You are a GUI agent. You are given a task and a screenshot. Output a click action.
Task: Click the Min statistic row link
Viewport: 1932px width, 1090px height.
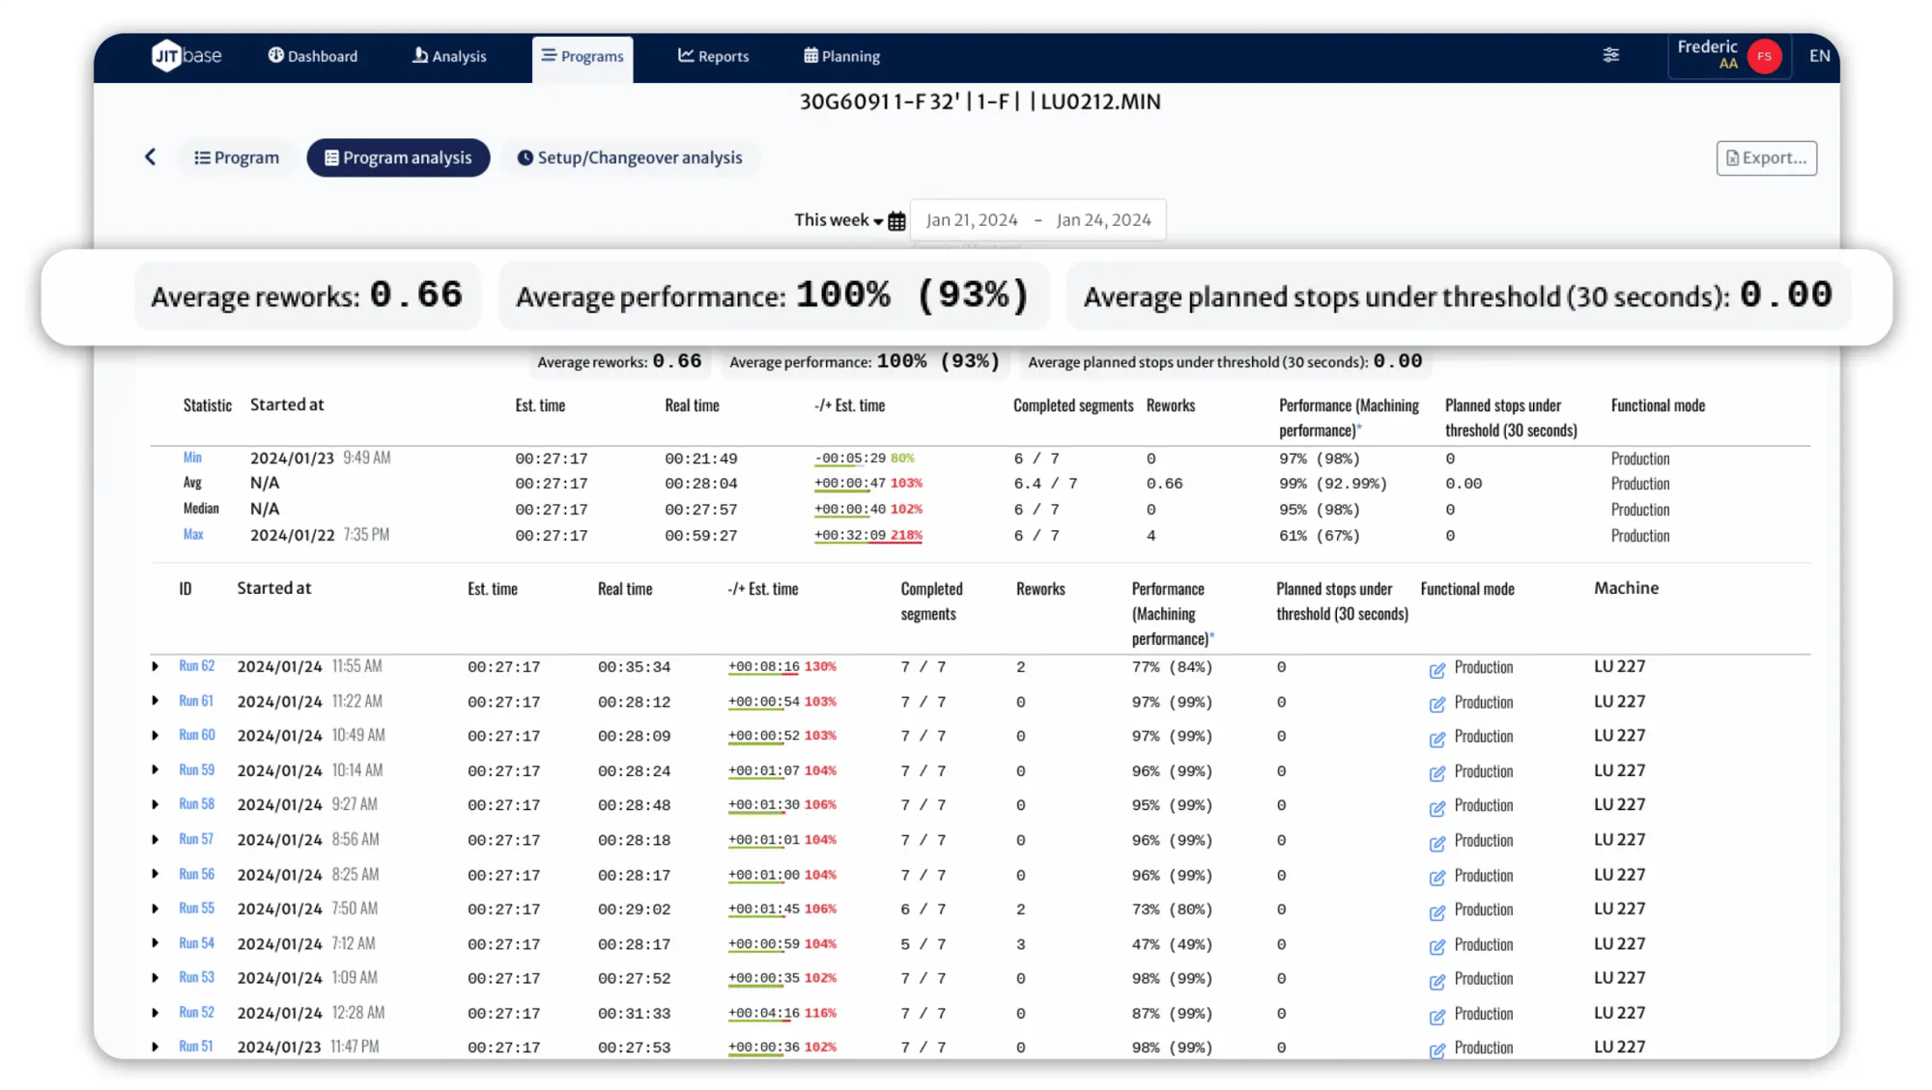pyautogui.click(x=192, y=456)
